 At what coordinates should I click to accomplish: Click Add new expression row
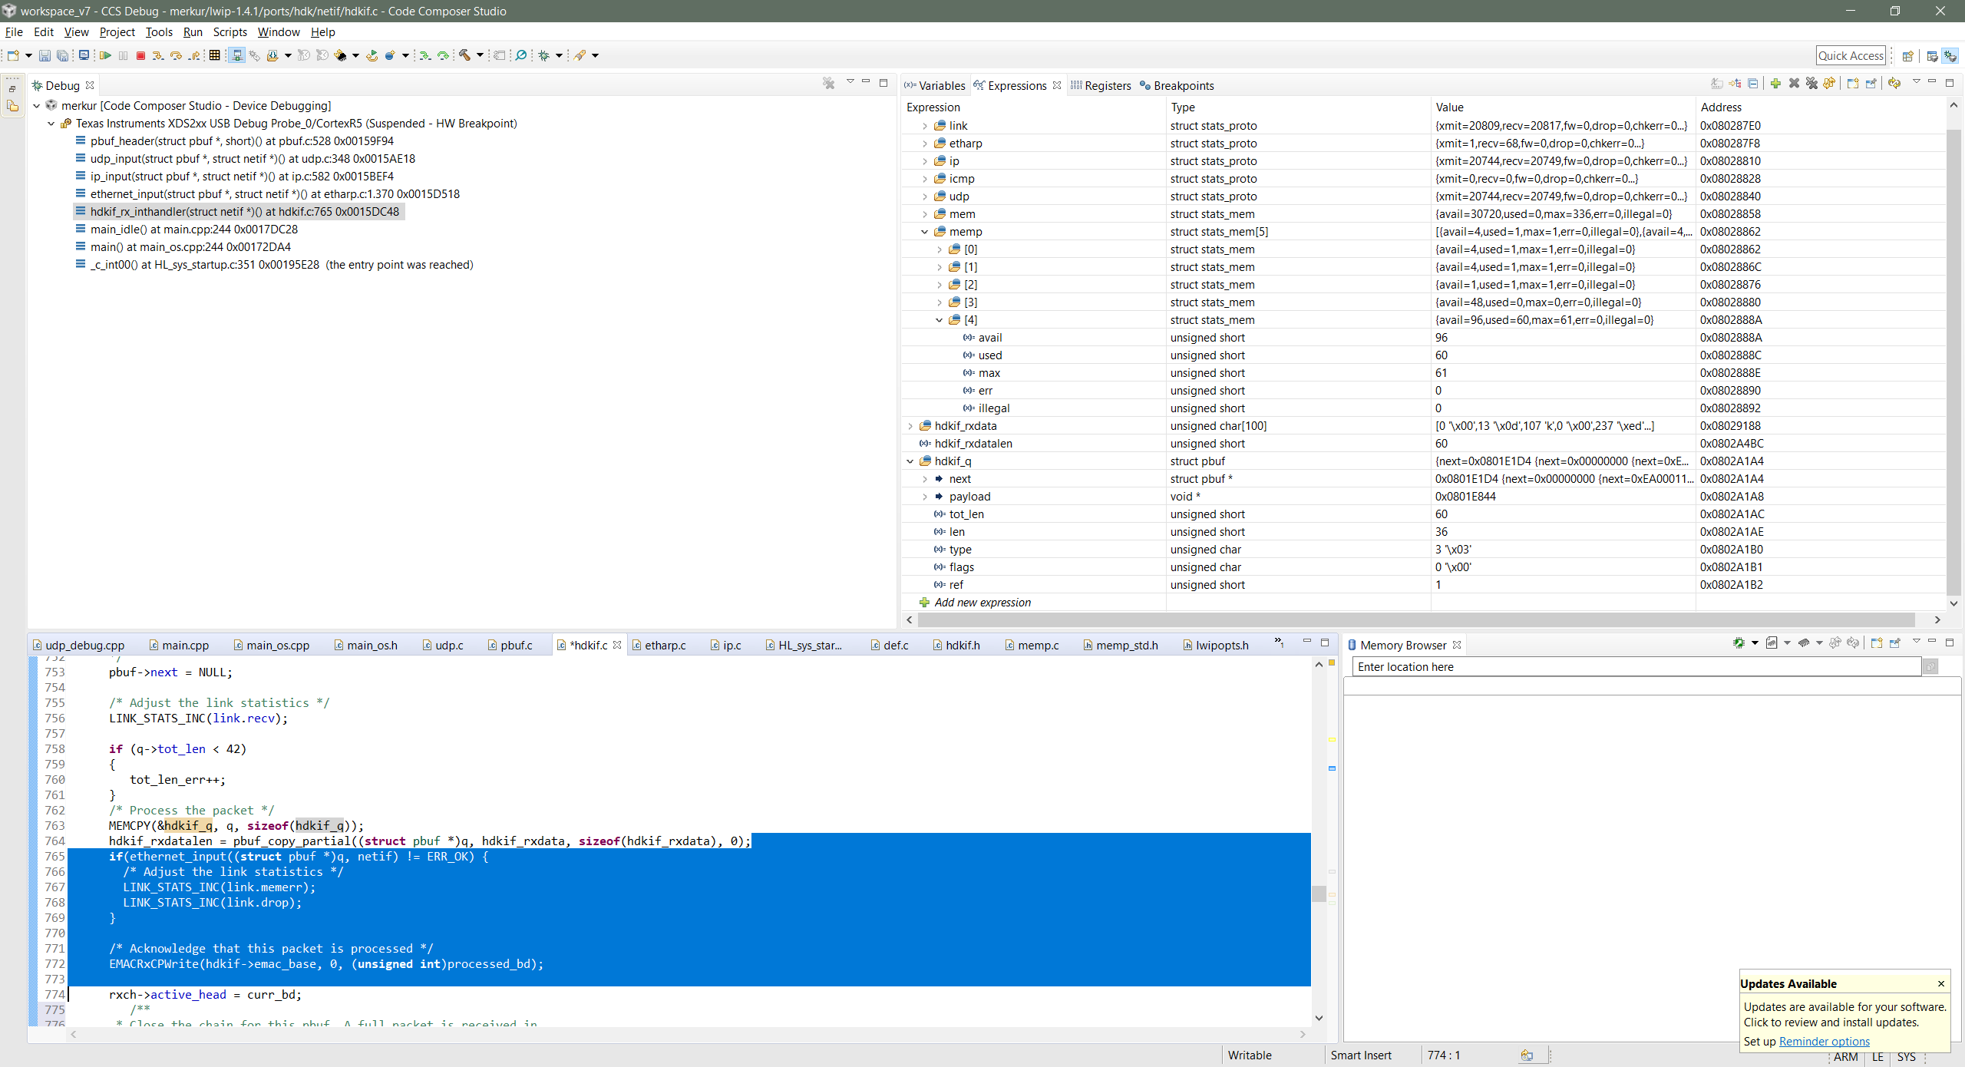982,603
